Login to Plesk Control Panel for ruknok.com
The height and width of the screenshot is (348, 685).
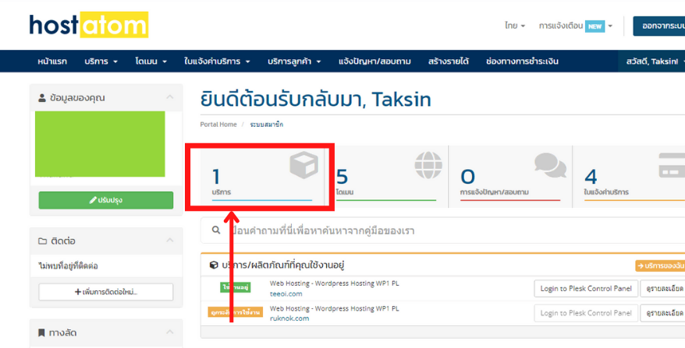586,313
